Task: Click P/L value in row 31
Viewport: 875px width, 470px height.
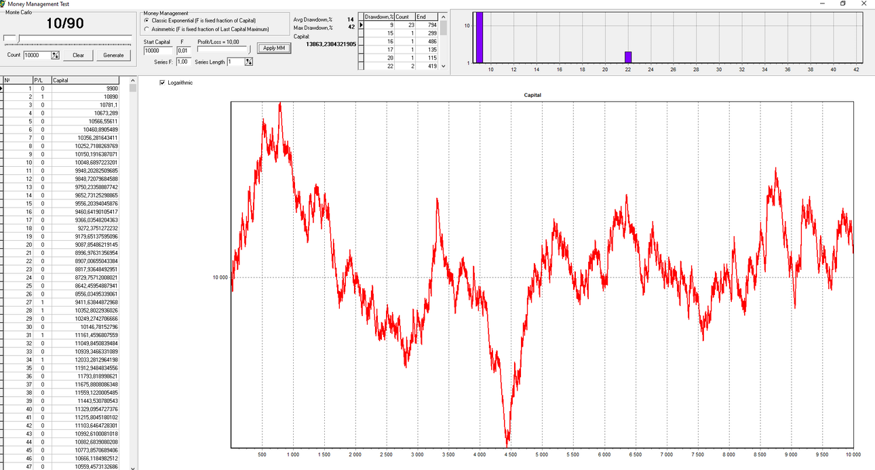Action: (42, 335)
